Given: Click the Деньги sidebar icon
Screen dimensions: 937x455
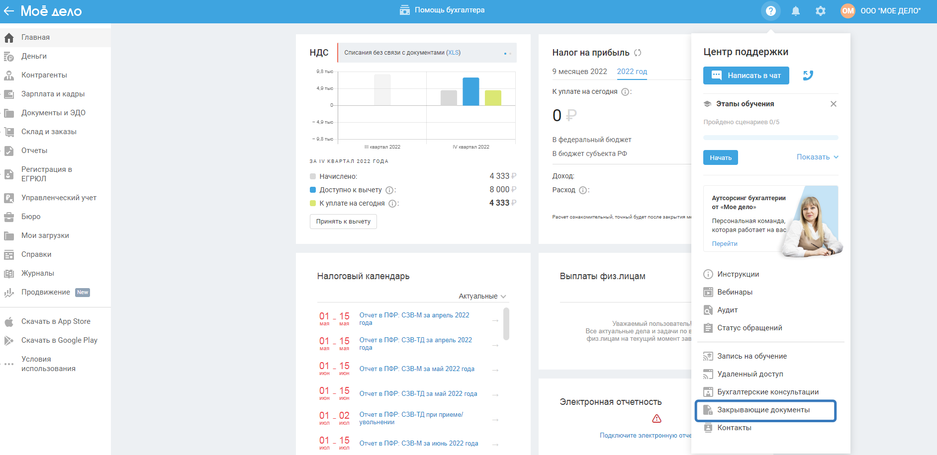Looking at the screenshot, I should click(x=9, y=57).
